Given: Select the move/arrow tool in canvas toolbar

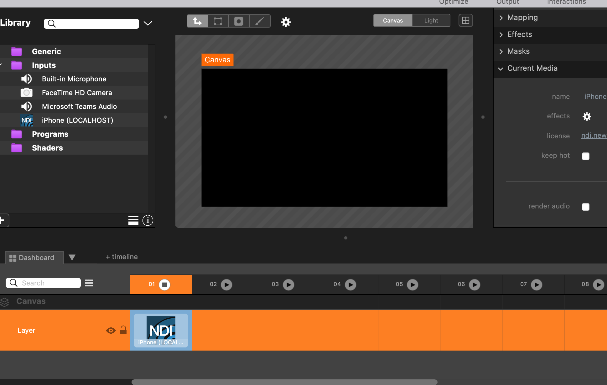Looking at the screenshot, I should 197,21.
